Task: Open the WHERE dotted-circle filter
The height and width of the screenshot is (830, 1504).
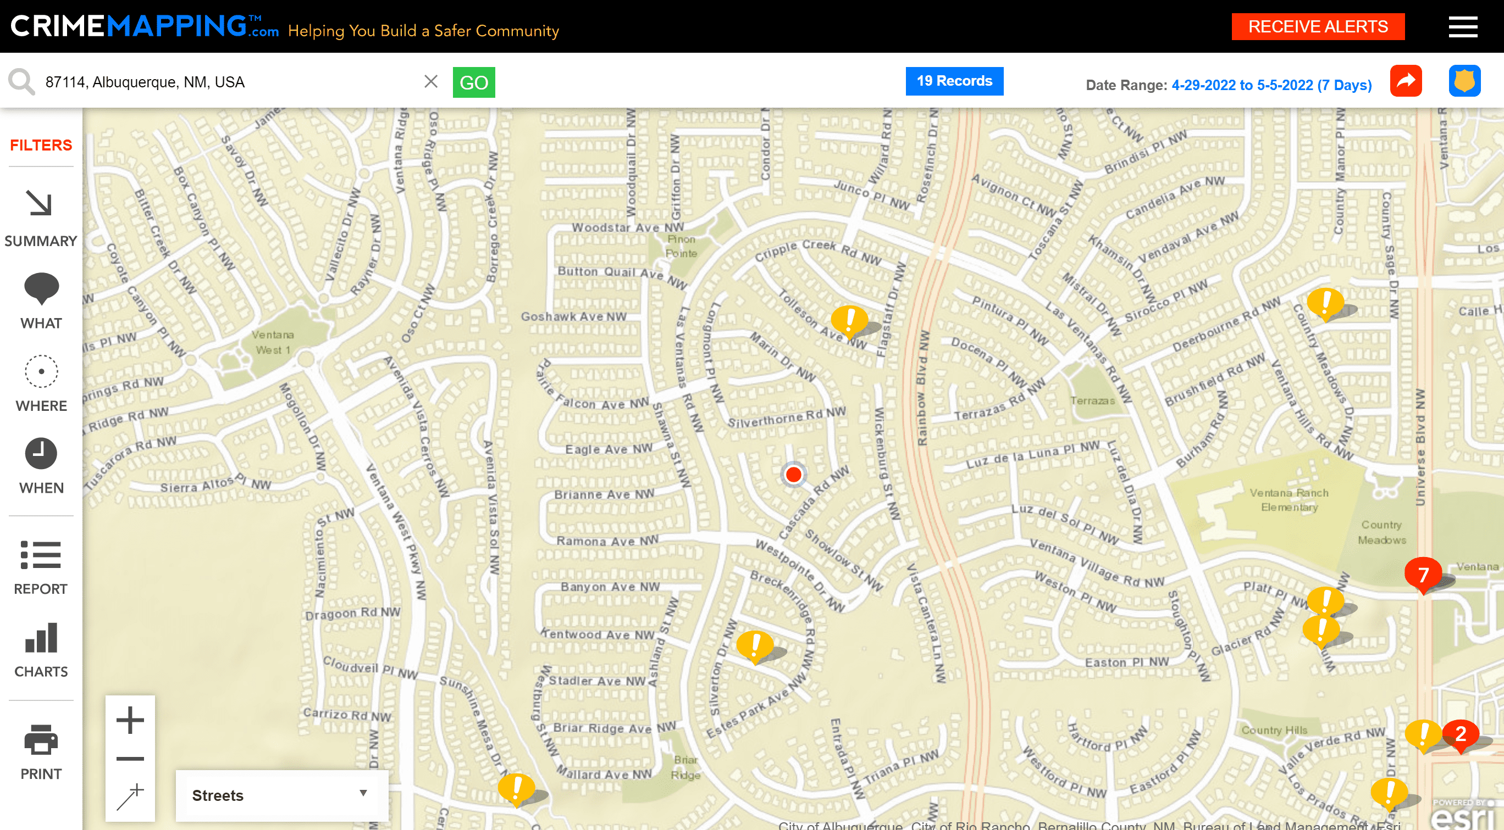Action: 41,371
